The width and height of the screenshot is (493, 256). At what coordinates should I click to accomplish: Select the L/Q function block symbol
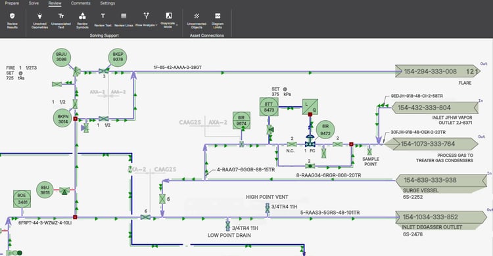(x=310, y=107)
